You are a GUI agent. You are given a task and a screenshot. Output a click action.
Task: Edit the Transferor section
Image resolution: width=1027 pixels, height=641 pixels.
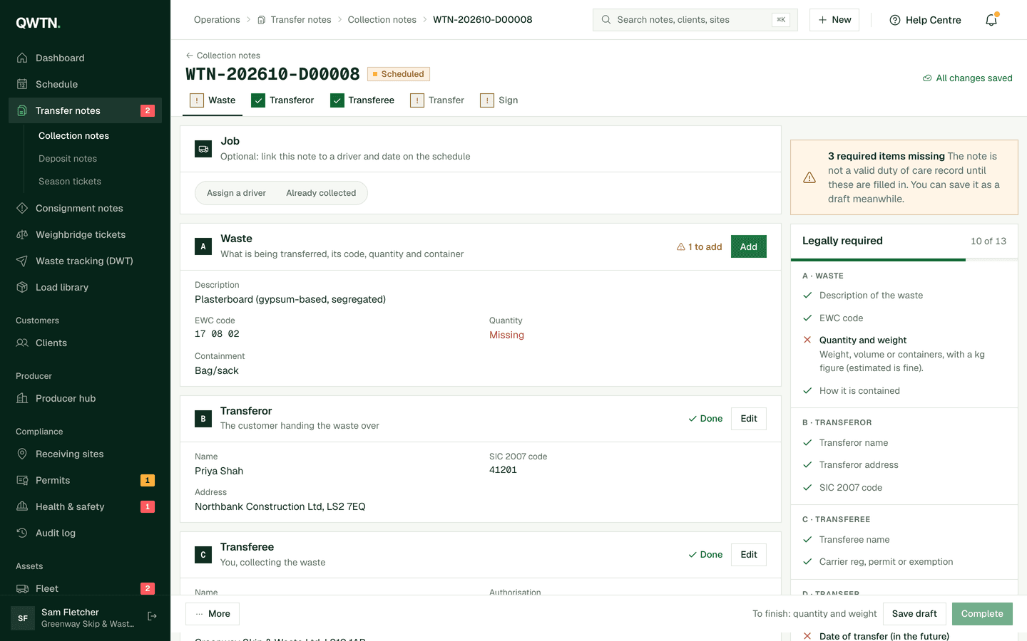click(749, 419)
